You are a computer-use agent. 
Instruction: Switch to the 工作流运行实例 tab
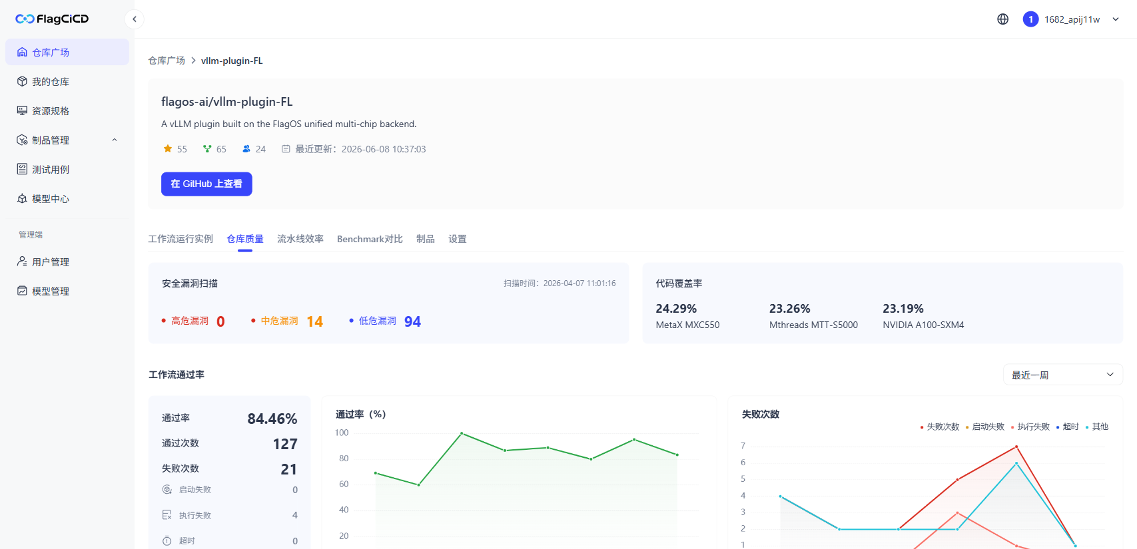pos(181,239)
